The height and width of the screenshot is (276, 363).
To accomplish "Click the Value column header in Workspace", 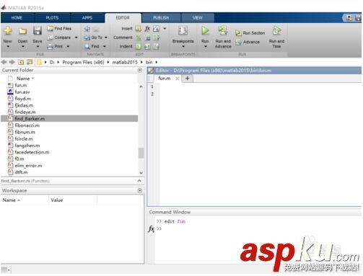I will [x=57, y=200].
